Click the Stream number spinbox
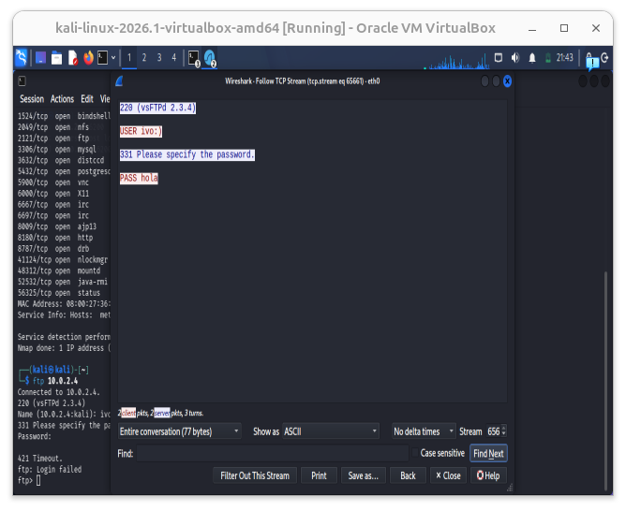Screen dimensions: 626x511 [x=497, y=431]
